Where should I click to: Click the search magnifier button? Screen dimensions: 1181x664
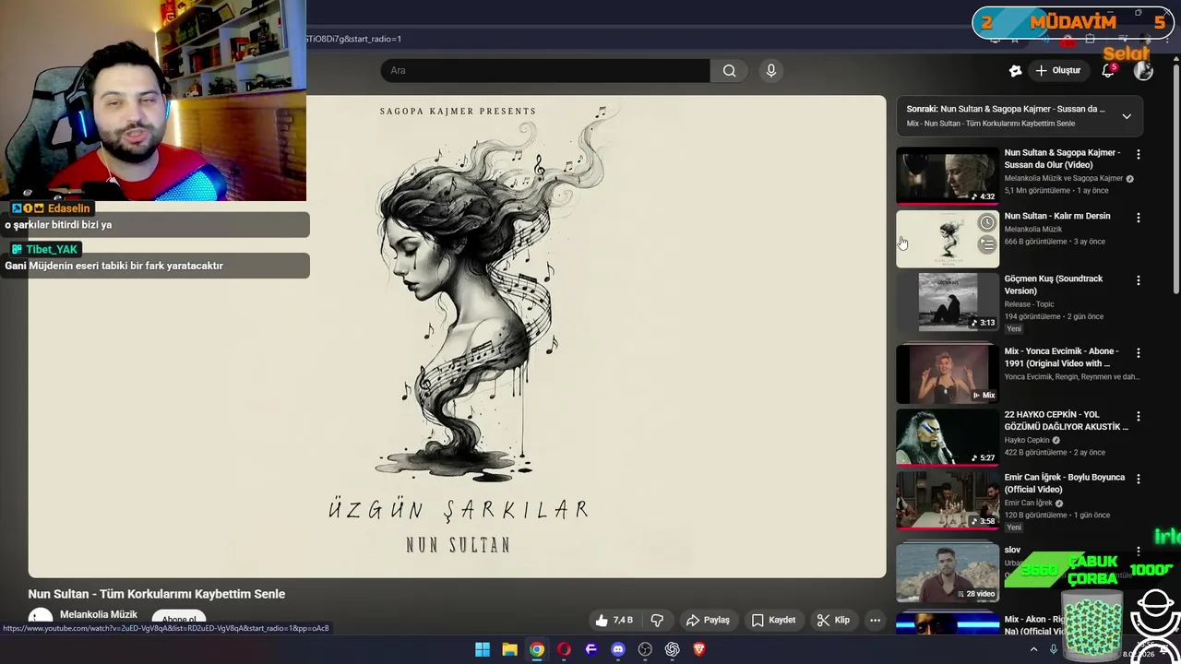[x=729, y=70]
